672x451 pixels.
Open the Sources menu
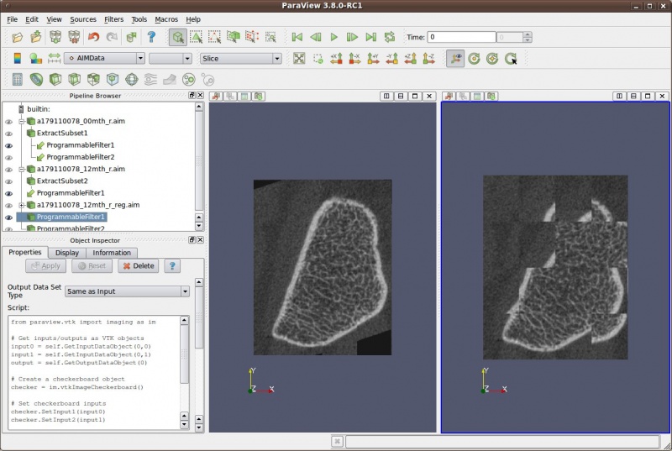pyautogui.click(x=83, y=19)
